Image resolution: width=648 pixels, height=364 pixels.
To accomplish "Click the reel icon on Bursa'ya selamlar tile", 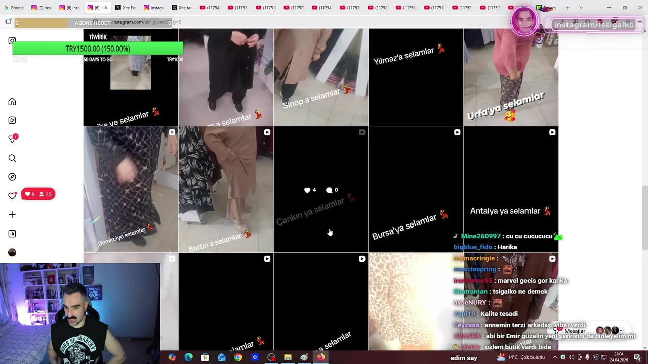I will (x=457, y=132).
